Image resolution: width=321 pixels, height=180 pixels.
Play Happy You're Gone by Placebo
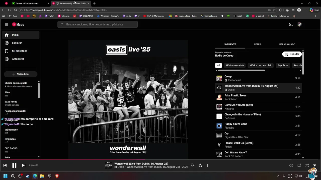coord(258,126)
